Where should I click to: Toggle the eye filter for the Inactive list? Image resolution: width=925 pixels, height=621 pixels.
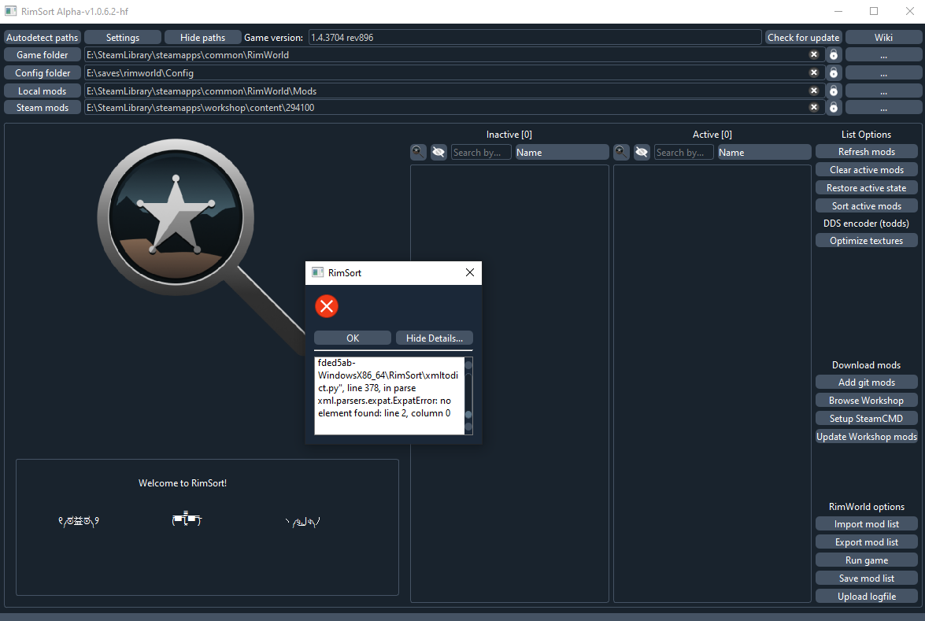438,151
